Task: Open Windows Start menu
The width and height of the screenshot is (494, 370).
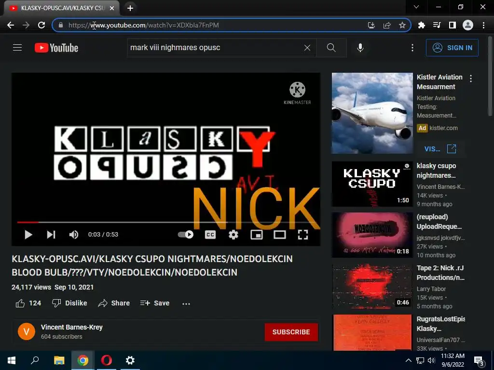Action: click(12, 360)
